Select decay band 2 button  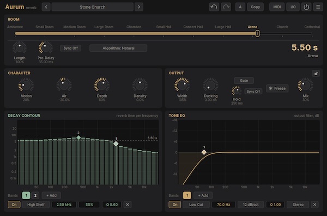point(35,196)
